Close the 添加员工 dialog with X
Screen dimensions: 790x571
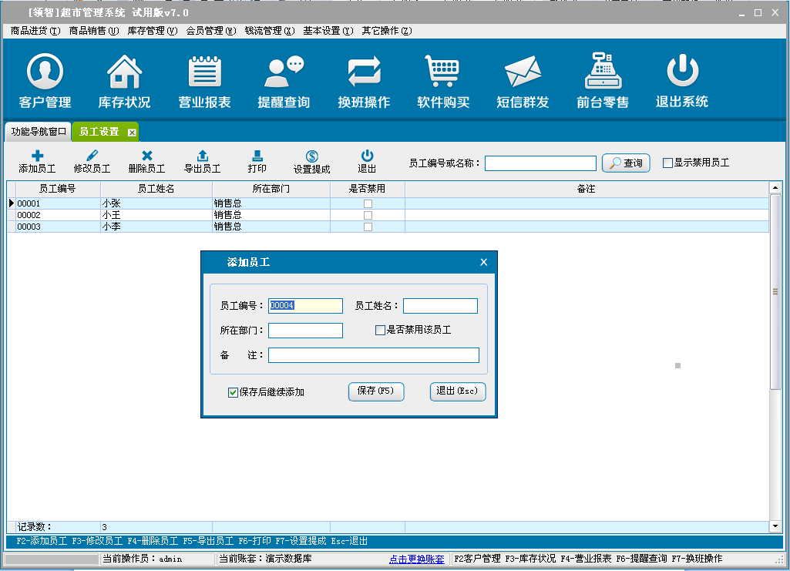(x=484, y=262)
